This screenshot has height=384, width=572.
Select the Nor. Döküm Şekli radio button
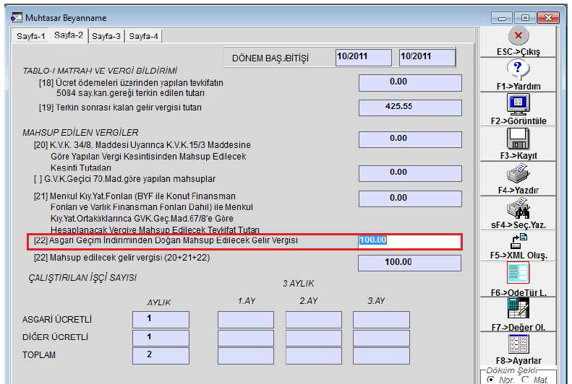click(492, 378)
